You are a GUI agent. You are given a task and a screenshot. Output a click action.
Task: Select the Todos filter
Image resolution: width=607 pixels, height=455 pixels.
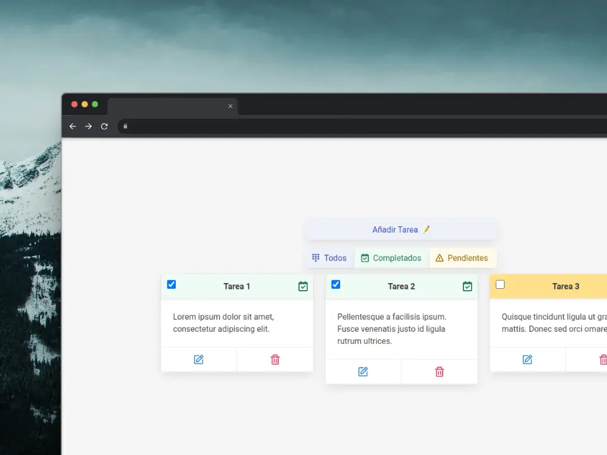(329, 258)
